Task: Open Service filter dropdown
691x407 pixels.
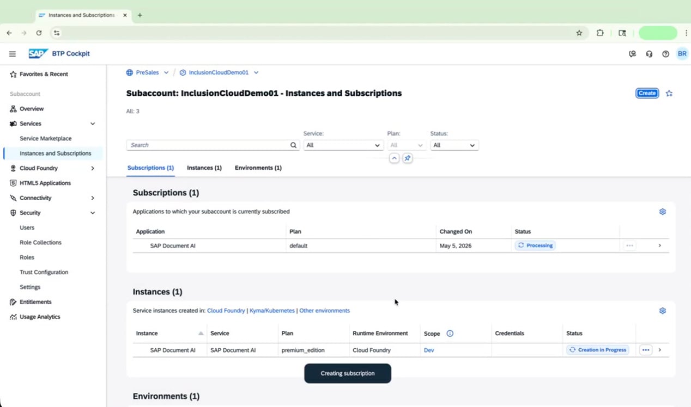Action: tap(343, 145)
